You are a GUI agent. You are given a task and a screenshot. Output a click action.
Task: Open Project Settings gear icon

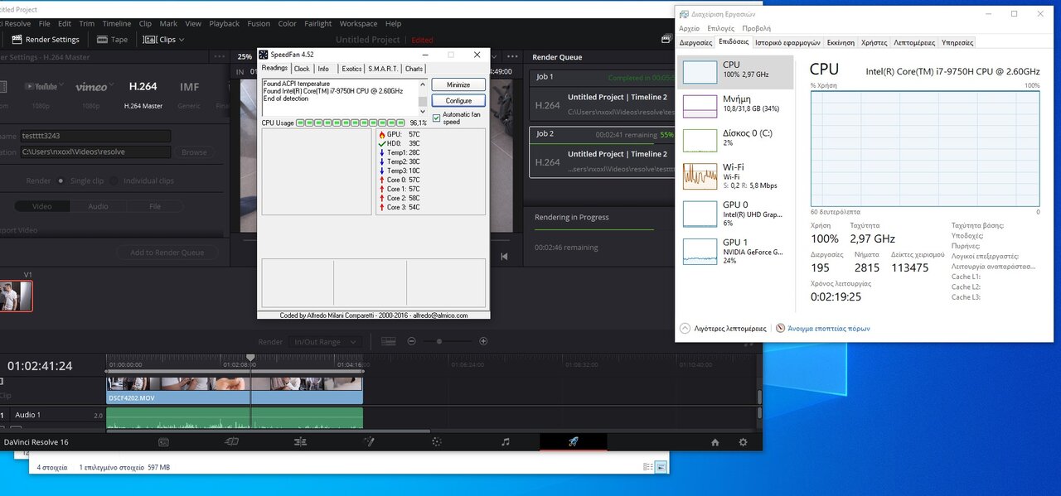click(743, 442)
